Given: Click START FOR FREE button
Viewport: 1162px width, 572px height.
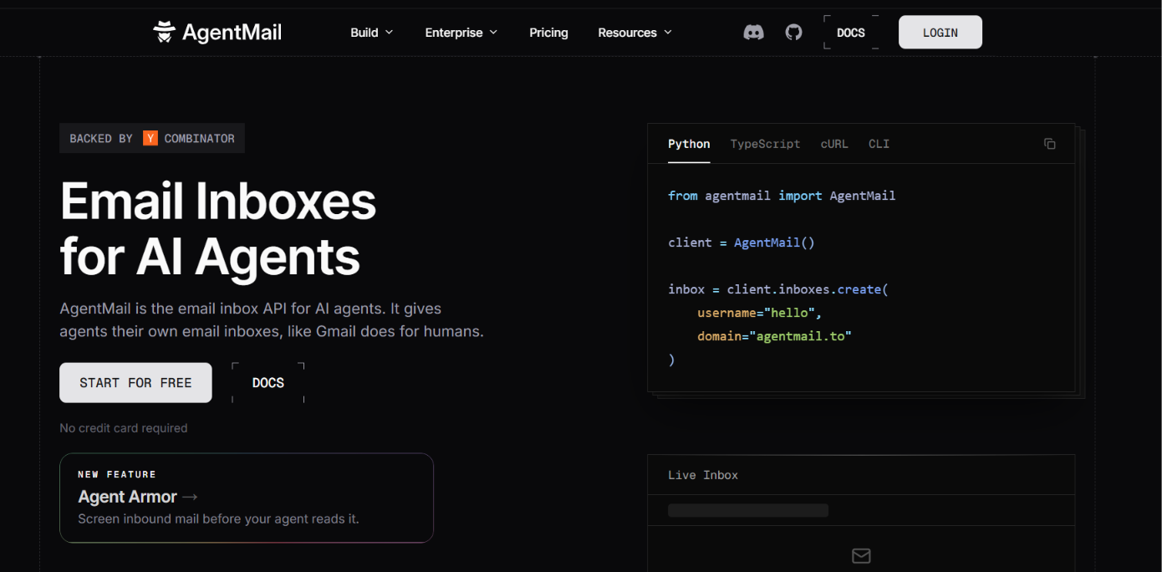Looking at the screenshot, I should pos(135,383).
